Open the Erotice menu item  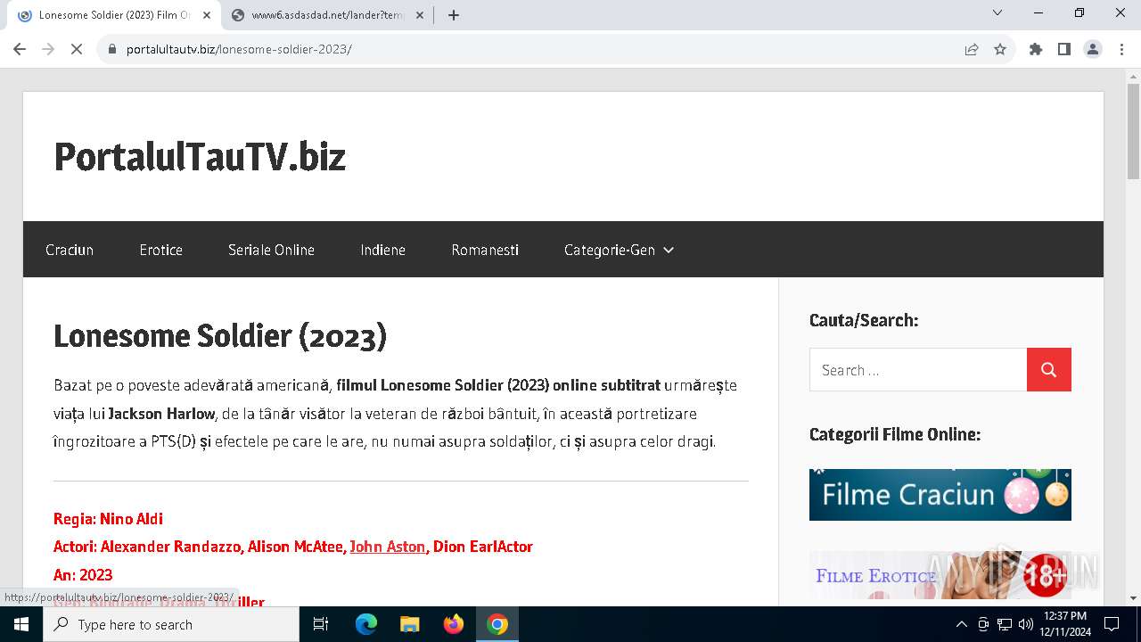(x=161, y=250)
